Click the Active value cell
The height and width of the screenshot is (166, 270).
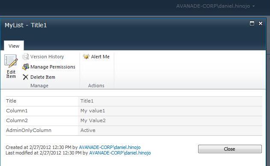pyautogui.click(x=170, y=130)
